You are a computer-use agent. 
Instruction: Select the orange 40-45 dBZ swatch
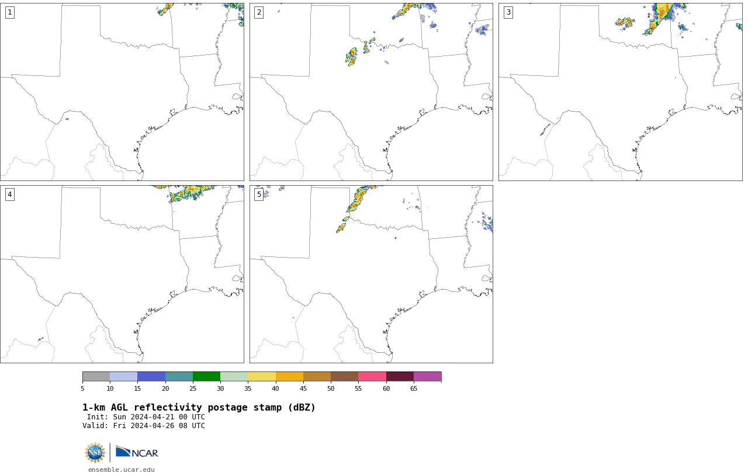click(289, 376)
